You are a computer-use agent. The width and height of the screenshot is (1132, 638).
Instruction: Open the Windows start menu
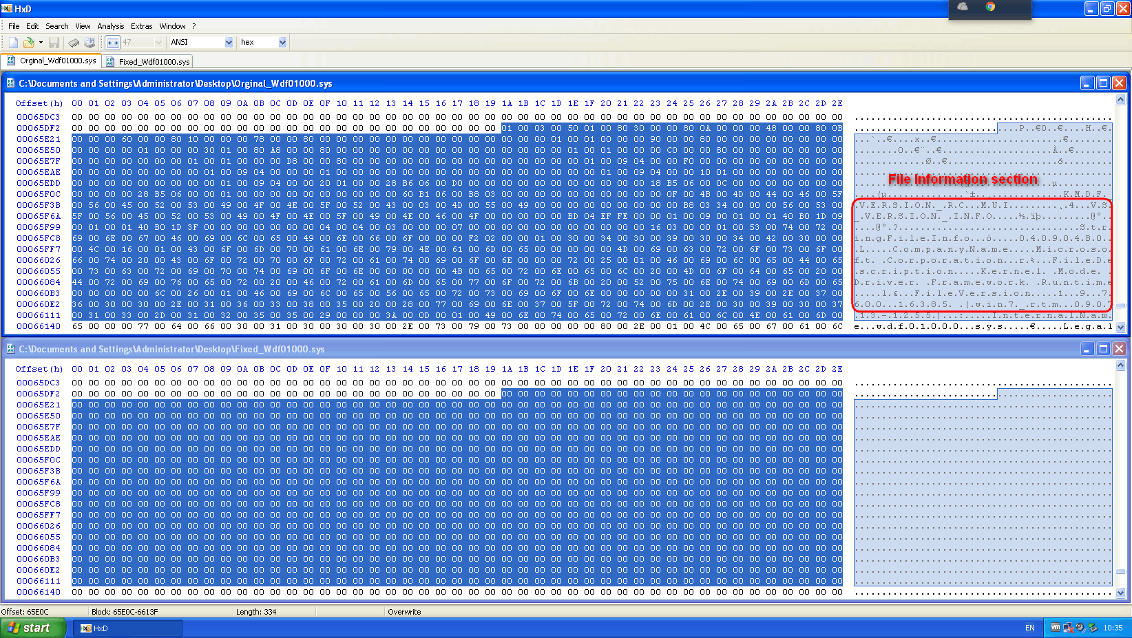click(x=33, y=628)
